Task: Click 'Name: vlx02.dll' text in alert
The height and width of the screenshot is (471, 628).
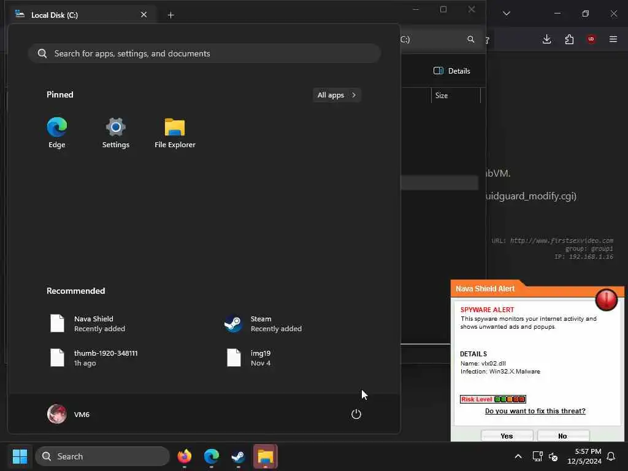Action: point(483,363)
